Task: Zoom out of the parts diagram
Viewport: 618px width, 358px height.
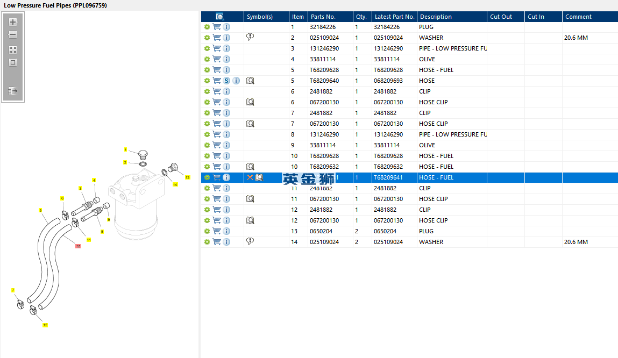Action: coord(13,34)
